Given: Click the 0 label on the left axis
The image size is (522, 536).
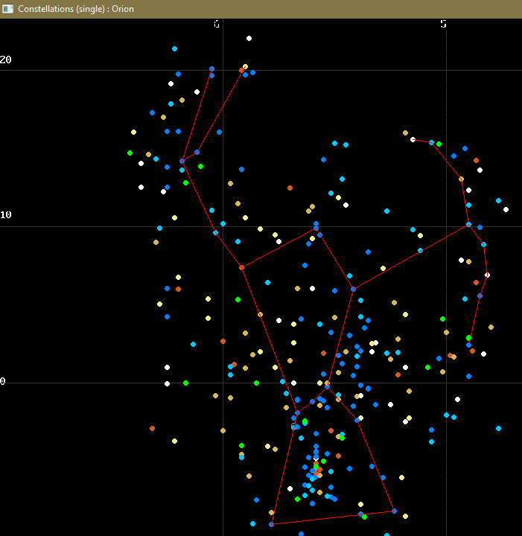Looking at the screenshot, I should click(x=3, y=382).
